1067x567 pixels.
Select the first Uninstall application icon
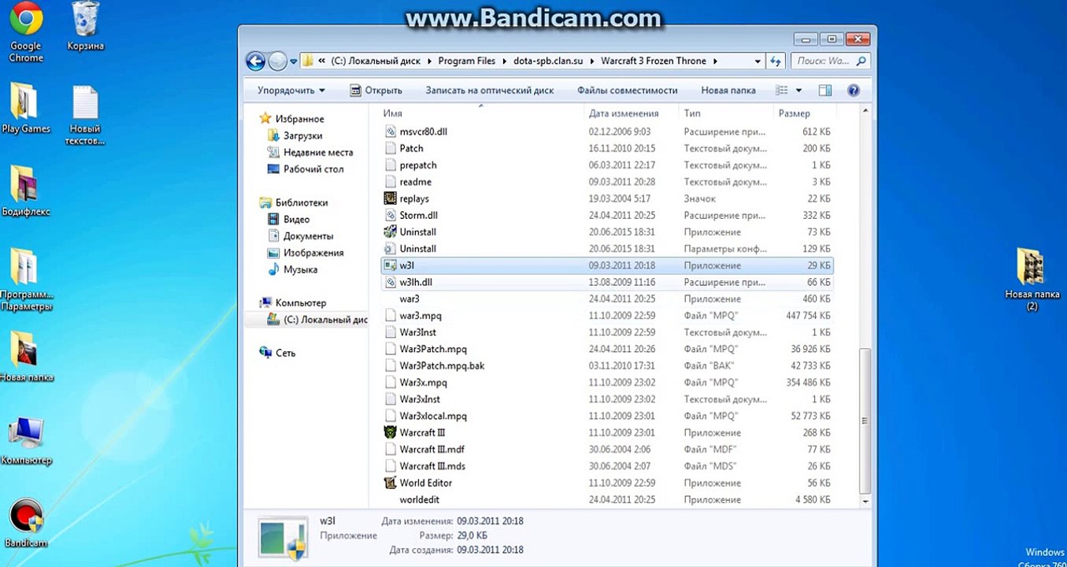coord(390,232)
